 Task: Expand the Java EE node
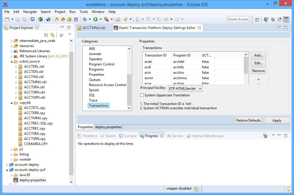coord(11,175)
